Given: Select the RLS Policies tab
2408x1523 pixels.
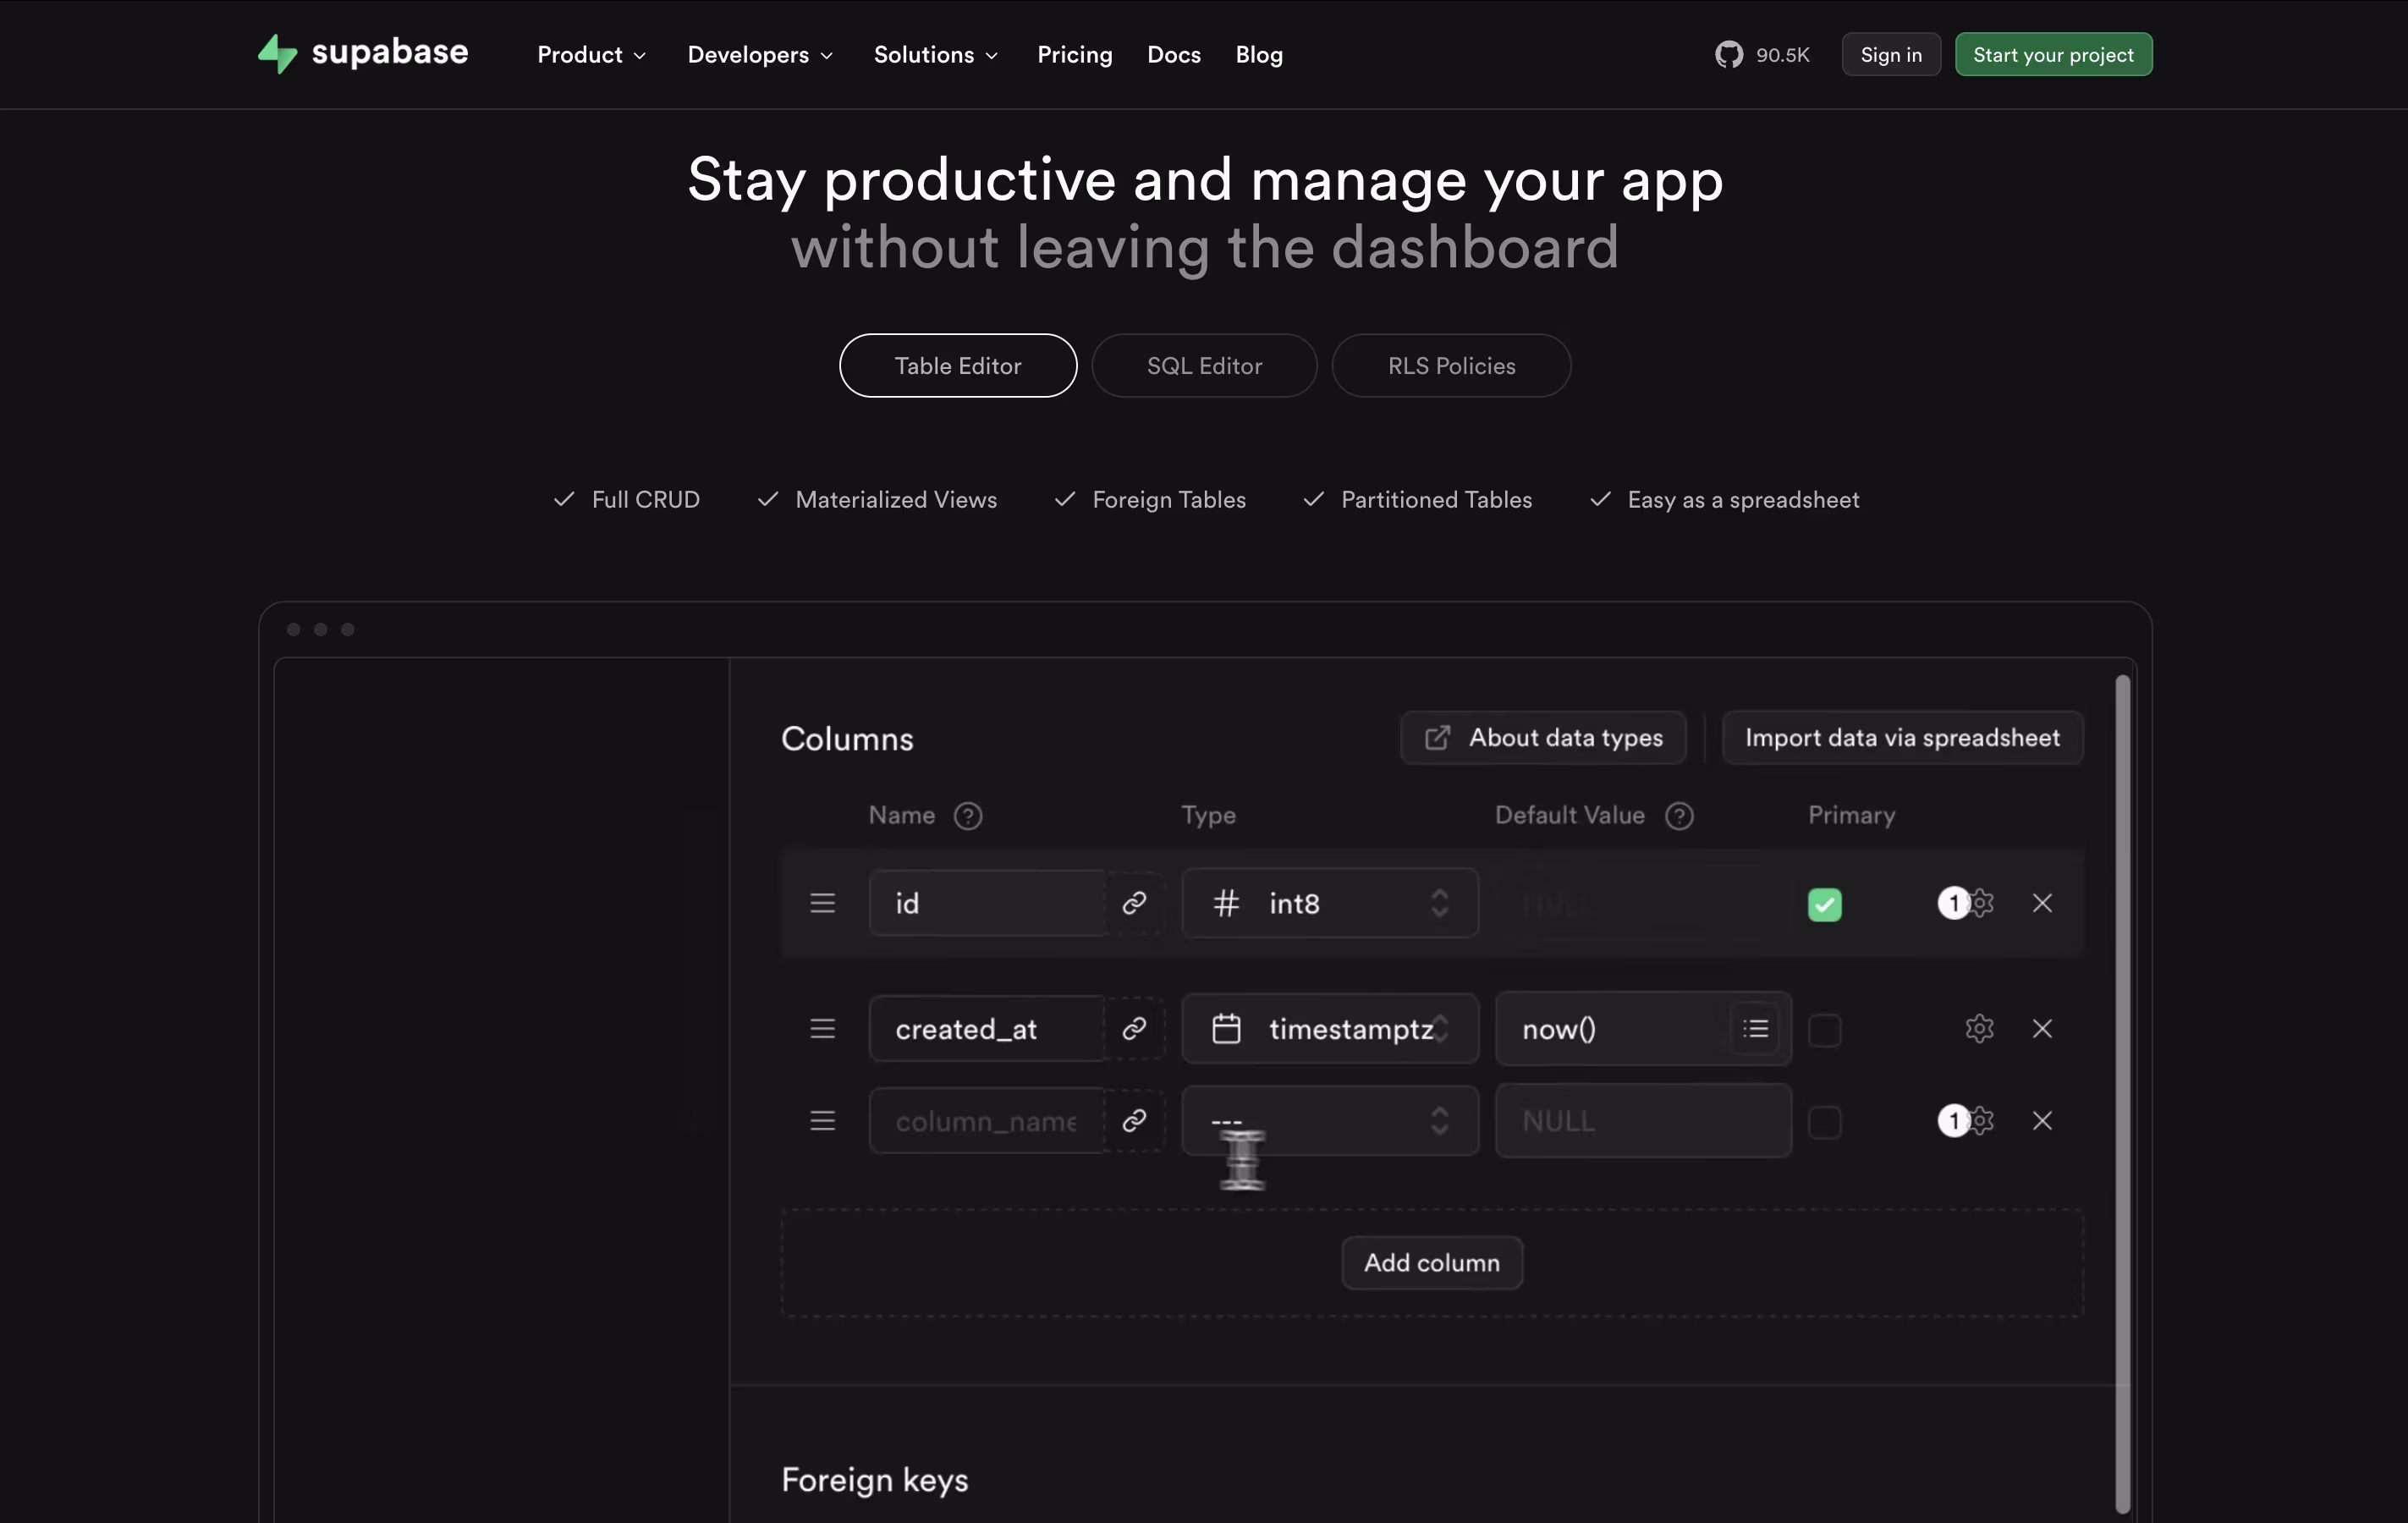Looking at the screenshot, I should tap(1450, 366).
